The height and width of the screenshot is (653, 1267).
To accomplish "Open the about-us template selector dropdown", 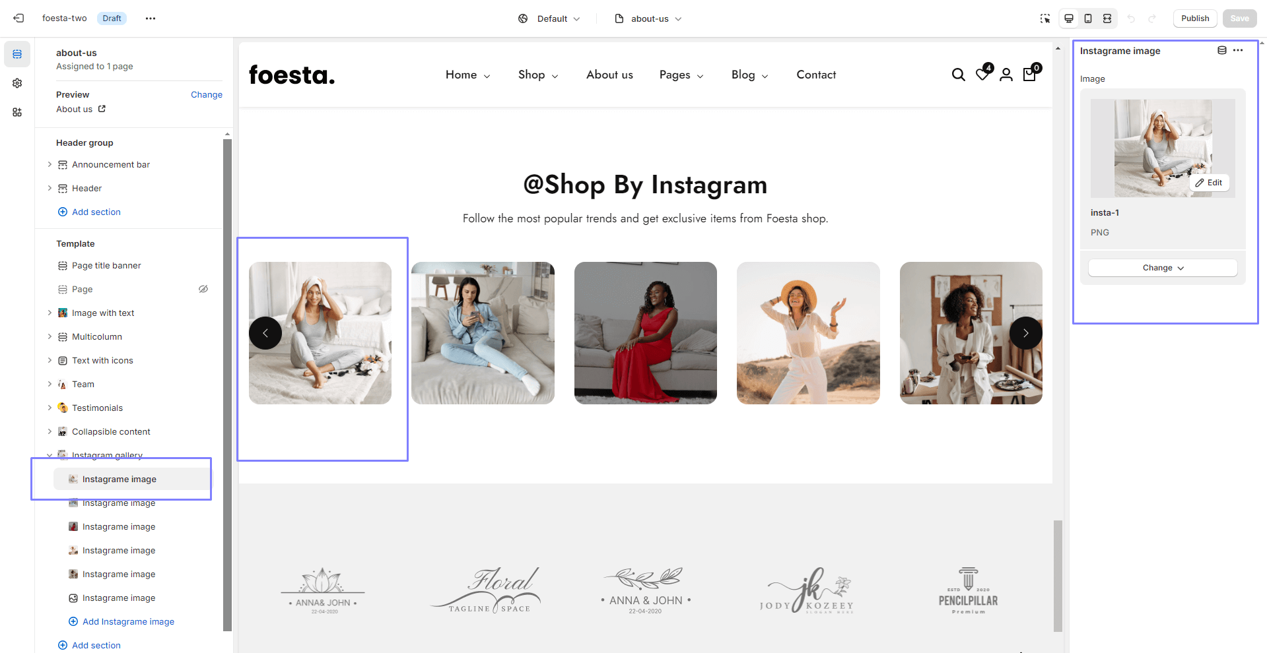I will 648,18.
